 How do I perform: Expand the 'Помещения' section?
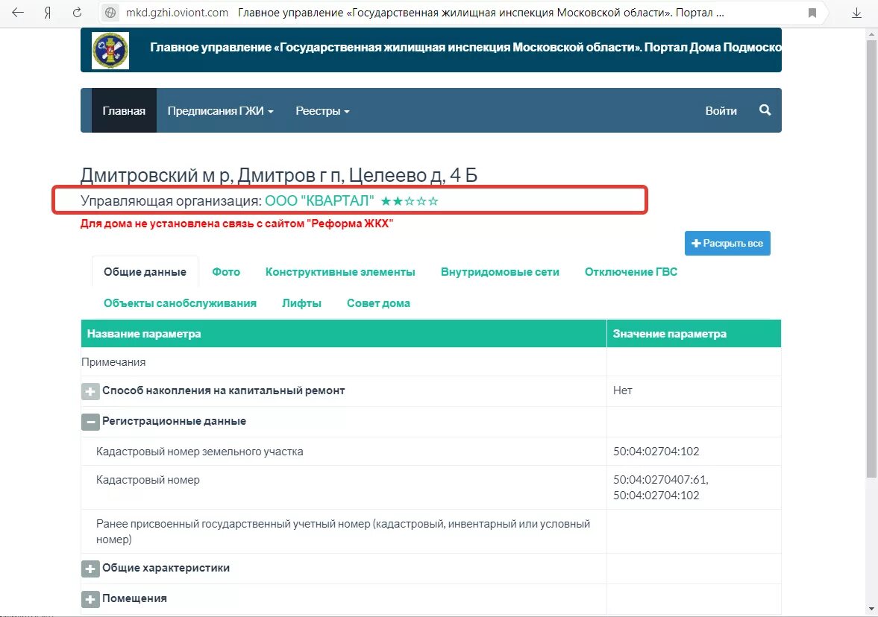(90, 599)
